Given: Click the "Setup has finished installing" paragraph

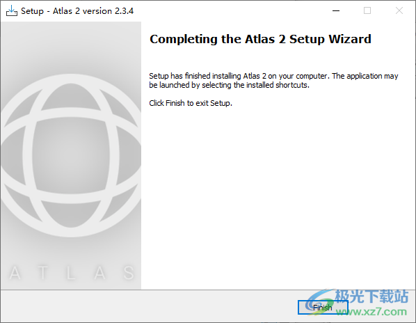Looking at the screenshot, I should tap(273, 81).
